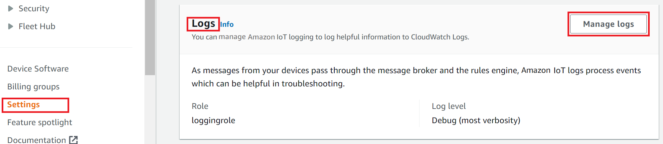The image size is (663, 144).
Task: Open the Info link beside Logs
Action: click(x=227, y=24)
